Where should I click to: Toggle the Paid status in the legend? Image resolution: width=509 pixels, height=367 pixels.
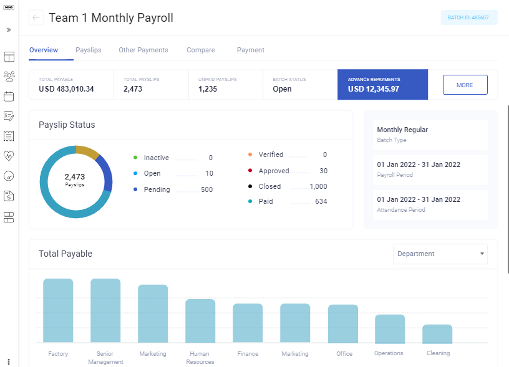pos(266,201)
